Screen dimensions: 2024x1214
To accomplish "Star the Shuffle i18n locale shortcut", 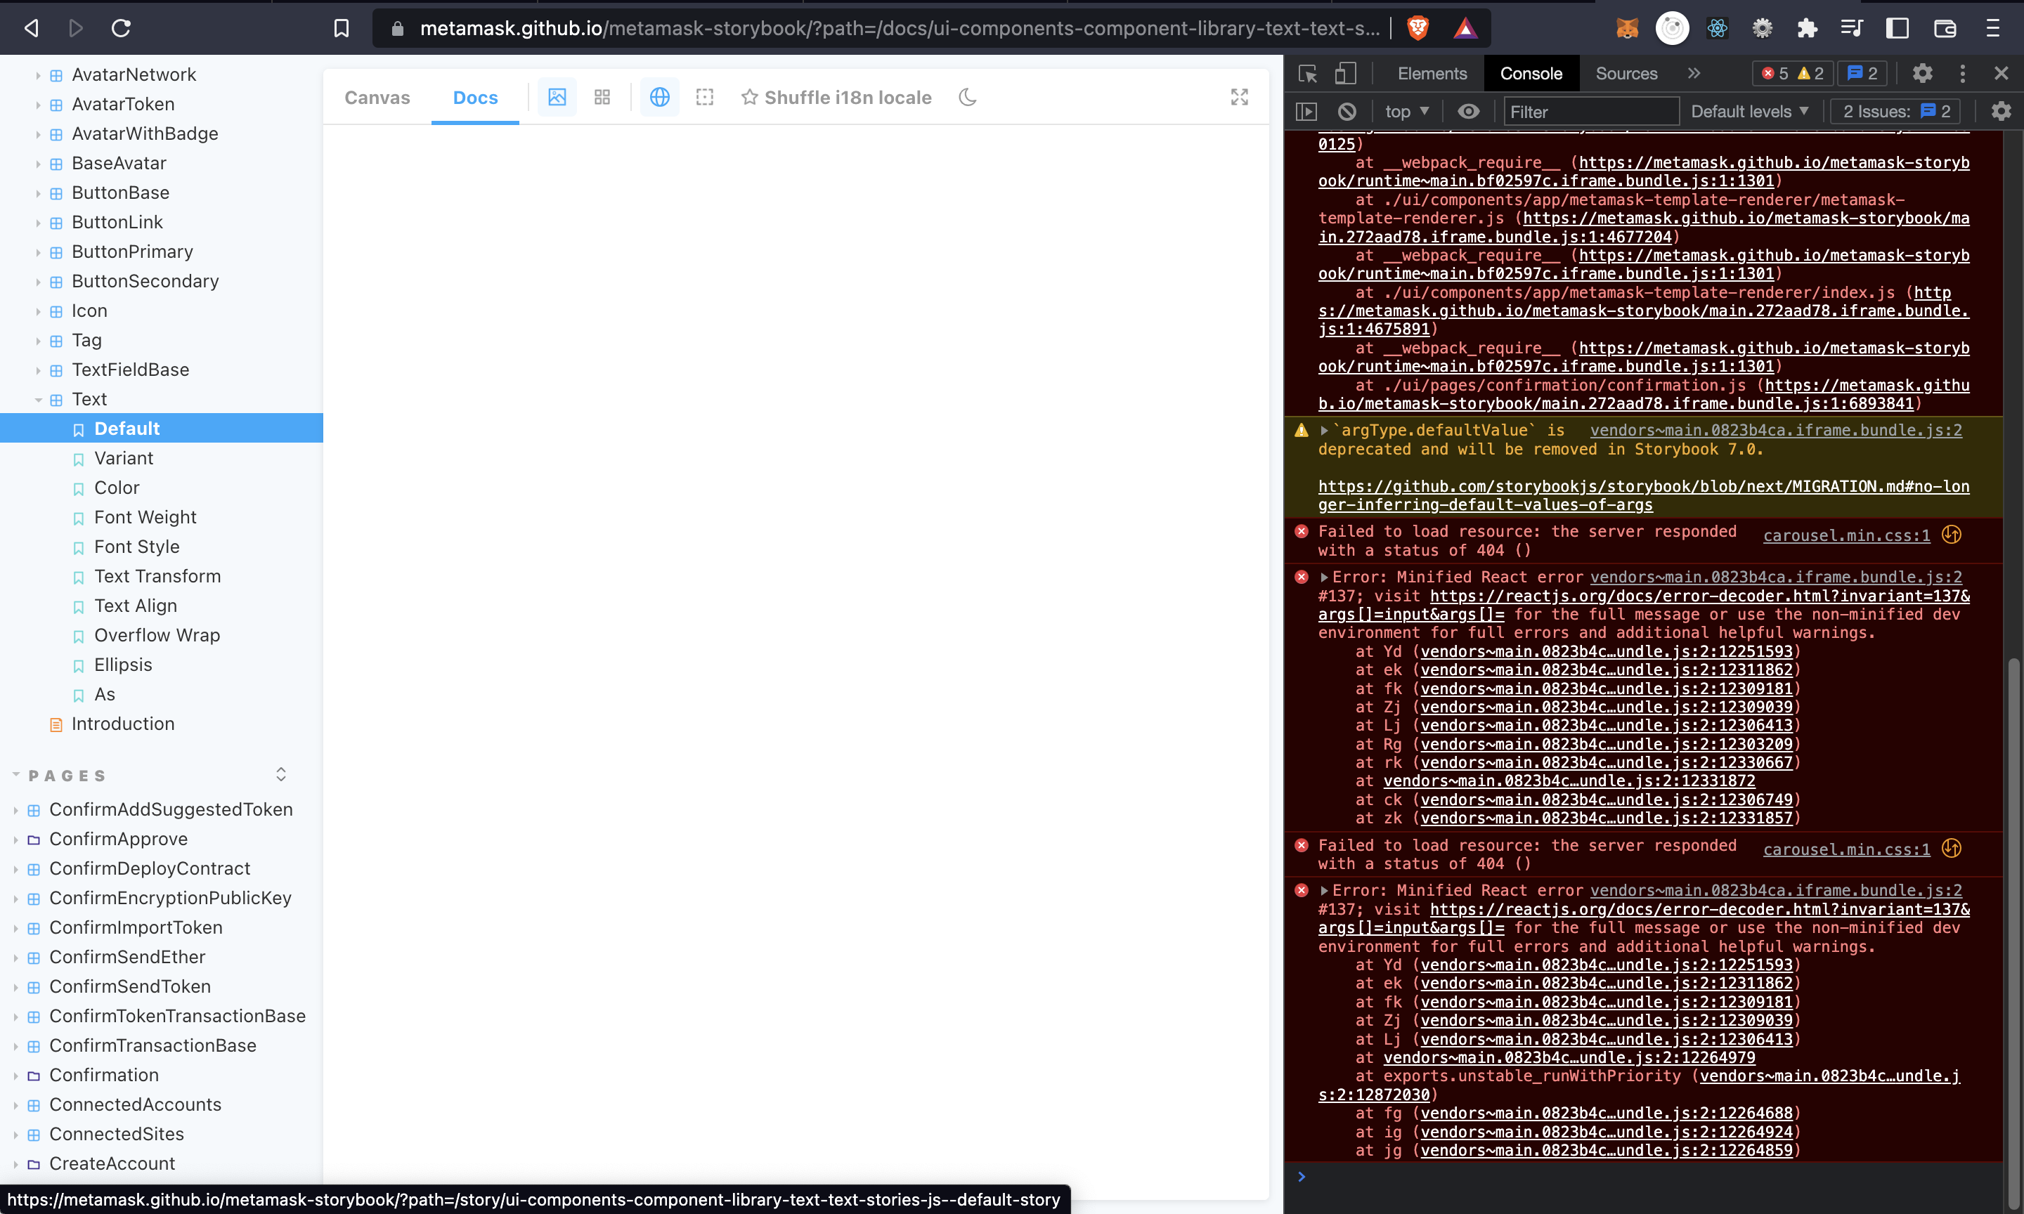I will pos(750,96).
